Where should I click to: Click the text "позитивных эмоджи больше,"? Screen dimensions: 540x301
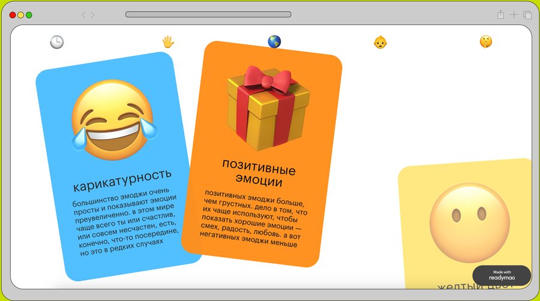254,197
